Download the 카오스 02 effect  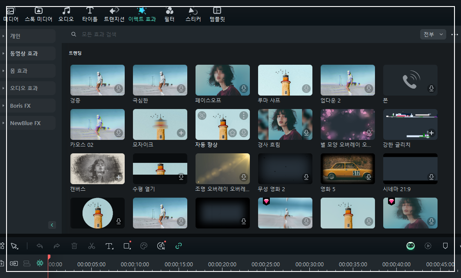pyautogui.click(x=119, y=133)
